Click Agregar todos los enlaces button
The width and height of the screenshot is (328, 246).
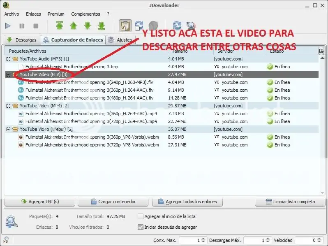[x=187, y=202]
